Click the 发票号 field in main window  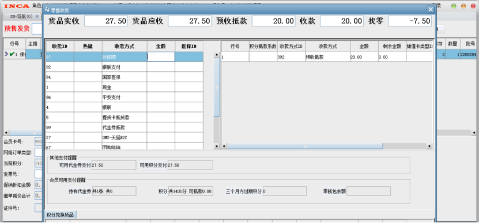click(x=38, y=174)
